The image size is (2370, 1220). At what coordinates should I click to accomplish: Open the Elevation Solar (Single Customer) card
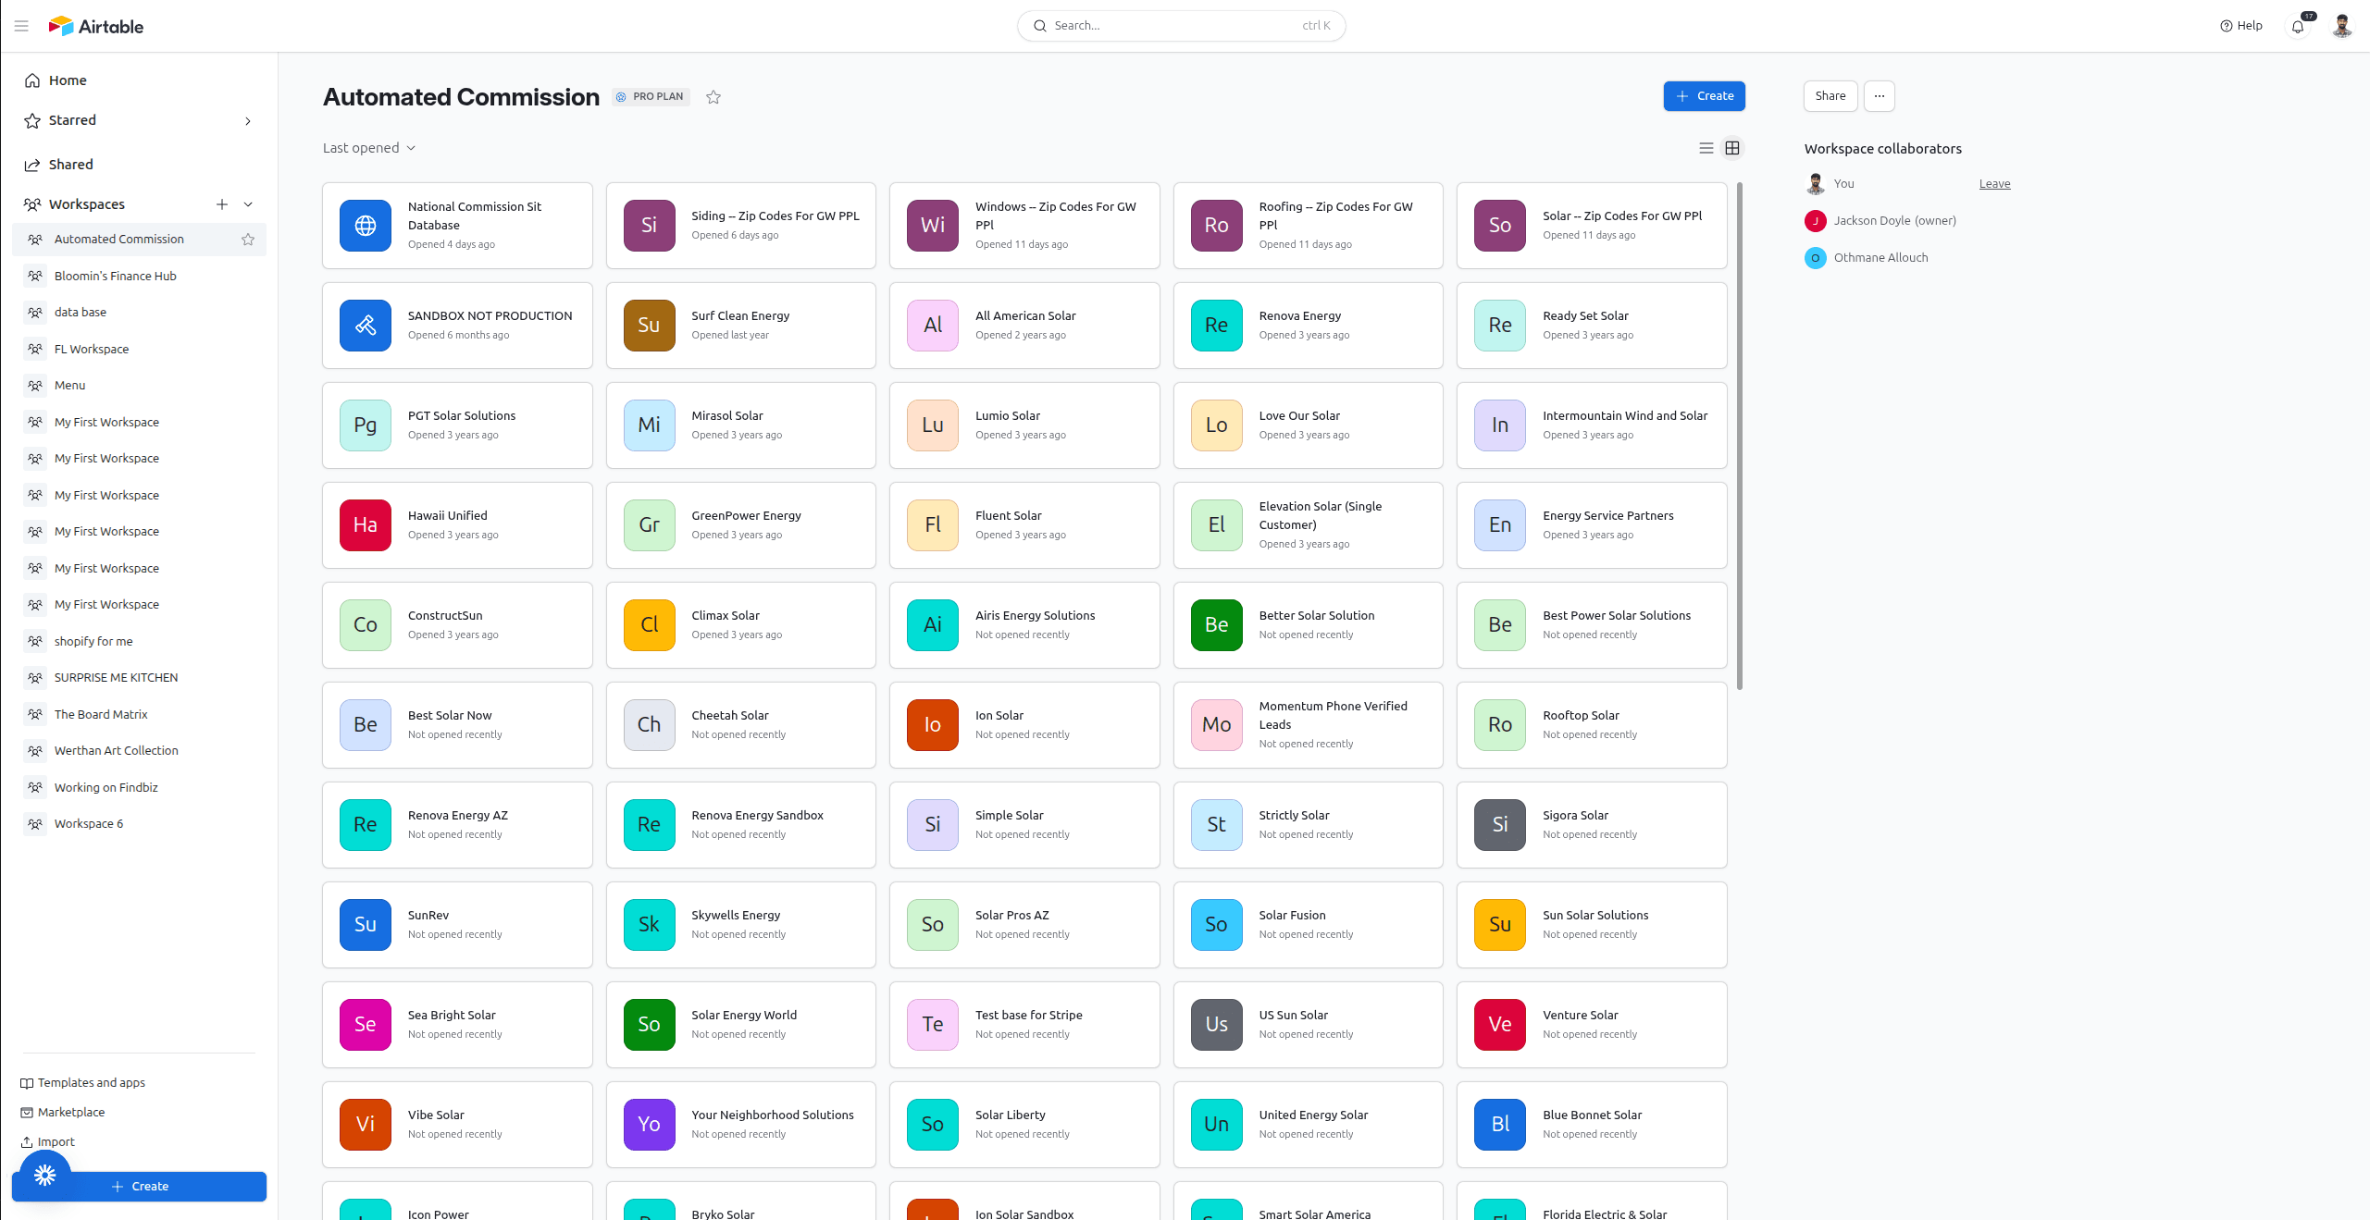tap(1308, 525)
